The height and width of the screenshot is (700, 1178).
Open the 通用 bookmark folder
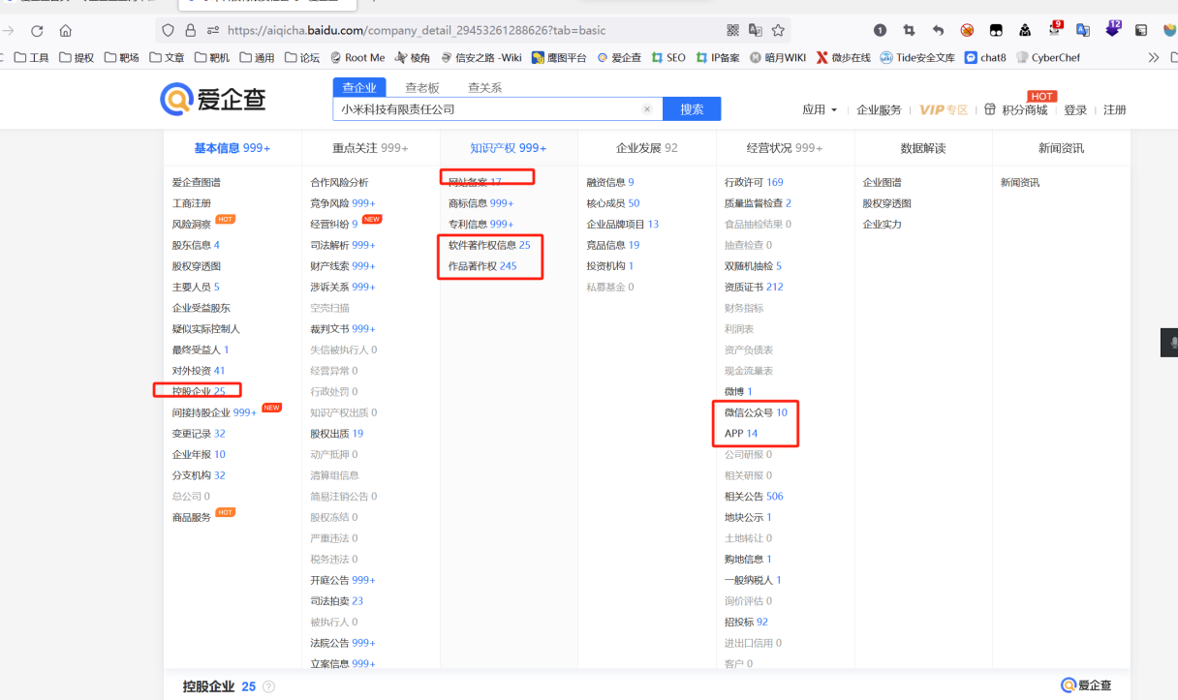tap(257, 57)
